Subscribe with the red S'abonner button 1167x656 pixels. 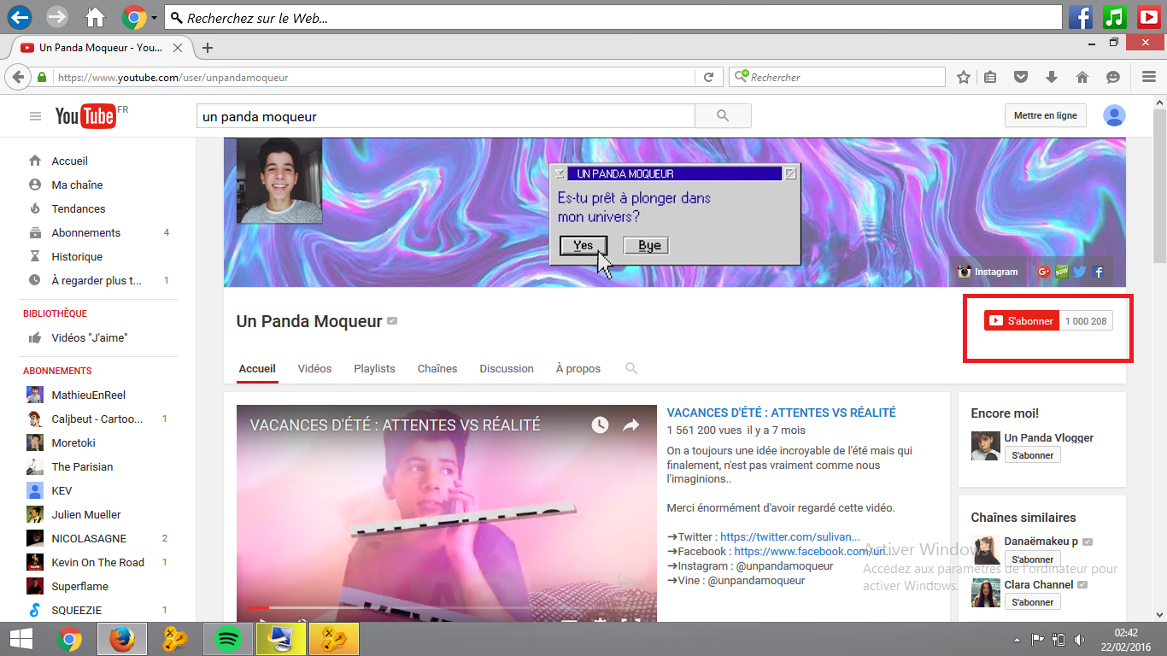1022,321
